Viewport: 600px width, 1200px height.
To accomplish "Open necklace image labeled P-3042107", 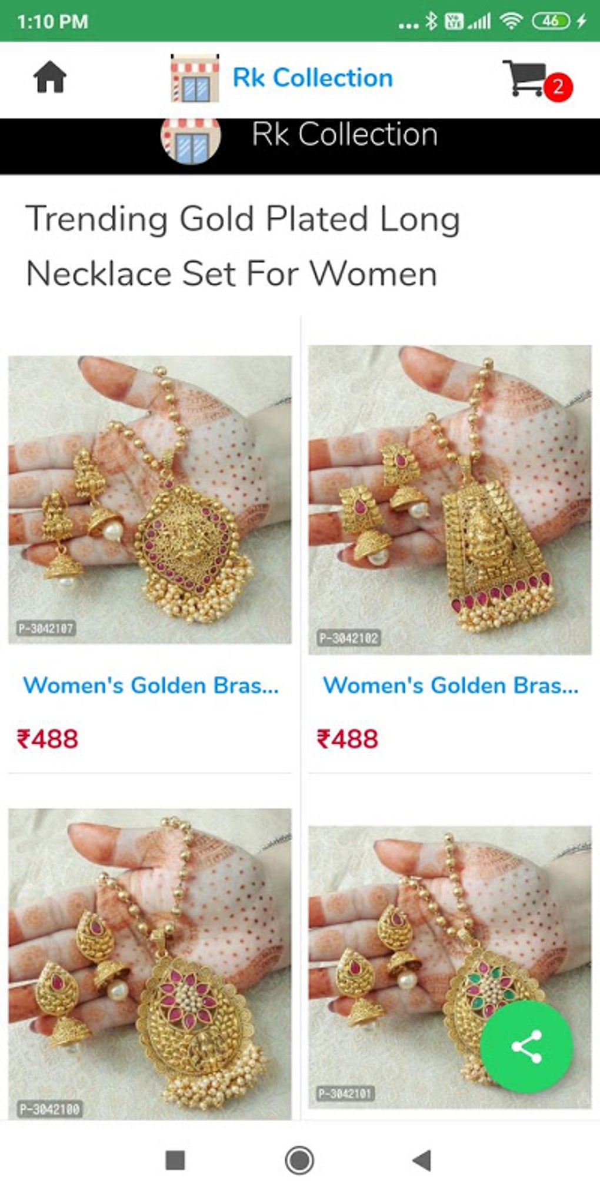I will 149,499.
